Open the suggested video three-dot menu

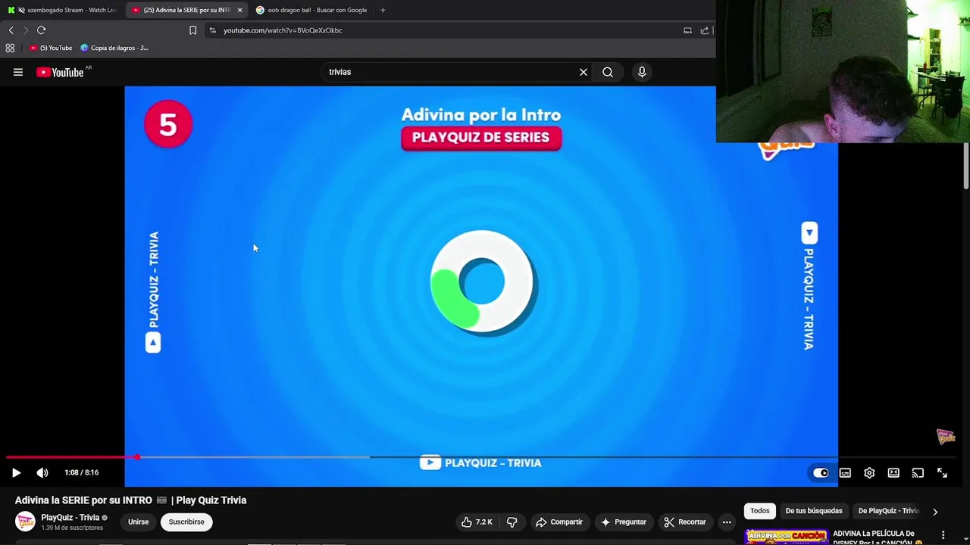click(x=943, y=535)
